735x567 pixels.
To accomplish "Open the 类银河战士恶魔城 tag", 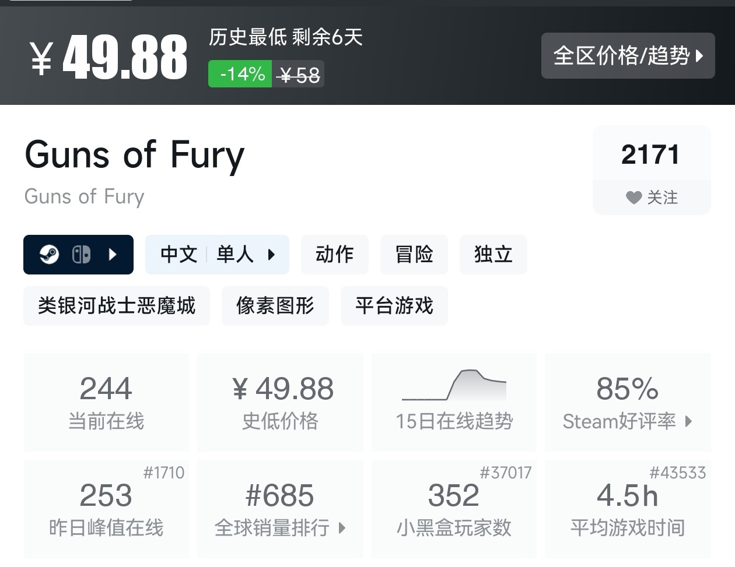I will click(117, 306).
